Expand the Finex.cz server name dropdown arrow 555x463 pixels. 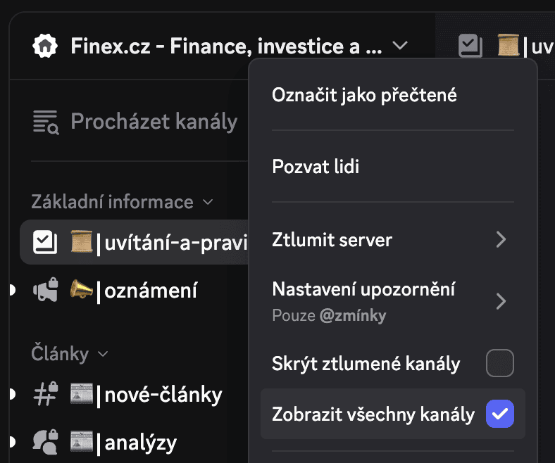click(400, 46)
